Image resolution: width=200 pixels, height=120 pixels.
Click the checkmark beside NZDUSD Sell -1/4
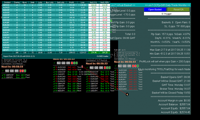coord(116,89)
